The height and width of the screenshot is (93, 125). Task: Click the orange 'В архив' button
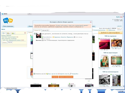click(55, 77)
